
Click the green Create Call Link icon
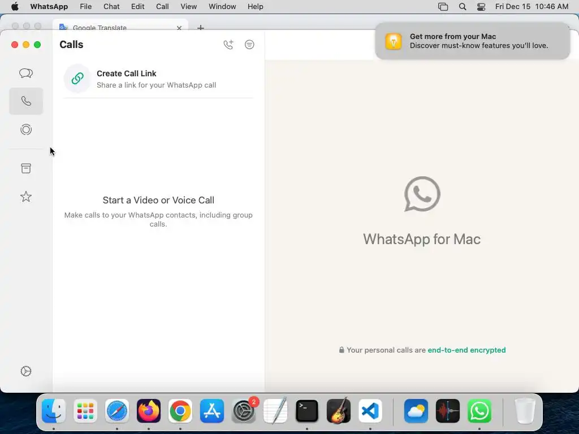click(77, 78)
